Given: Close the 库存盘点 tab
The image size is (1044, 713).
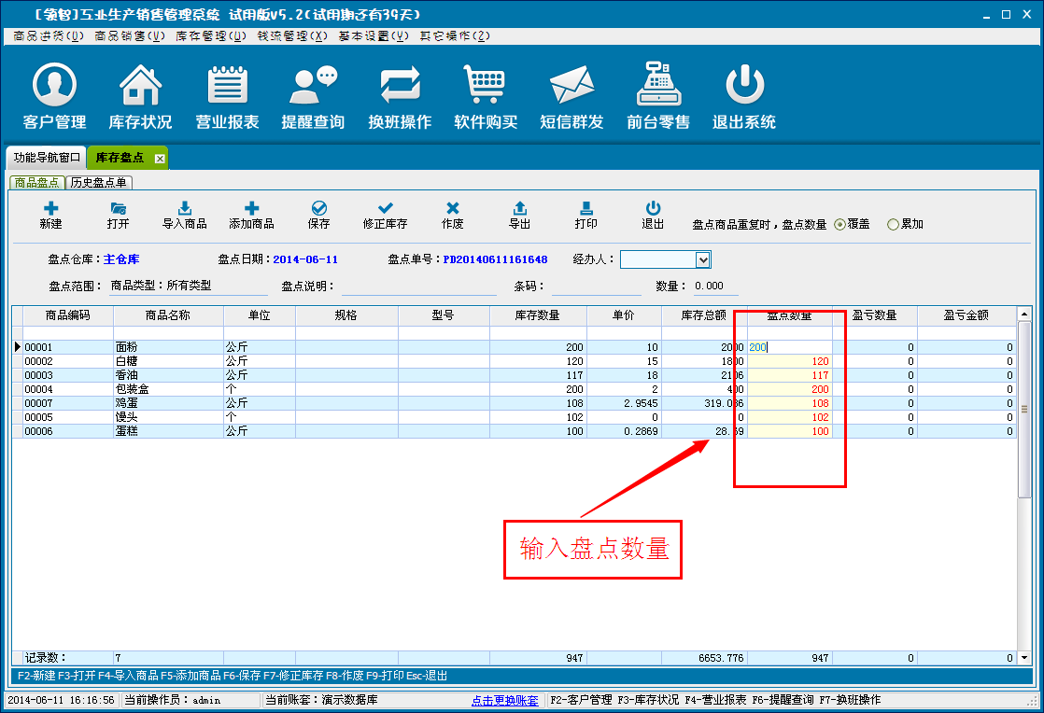Looking at the screenshot, I should tap(160, 159).
